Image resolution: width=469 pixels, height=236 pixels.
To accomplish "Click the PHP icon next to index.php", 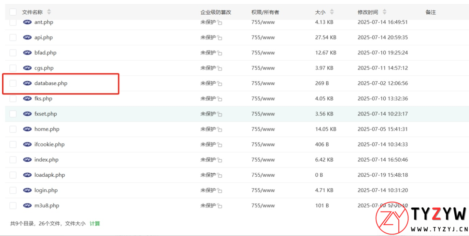I will click(x=27, y=160).
